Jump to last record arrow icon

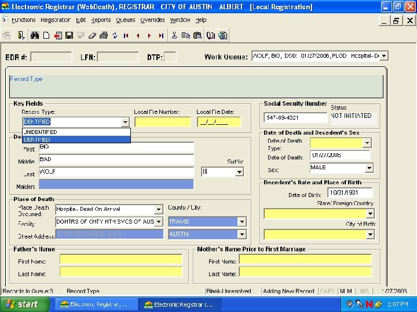coord(160,35)
